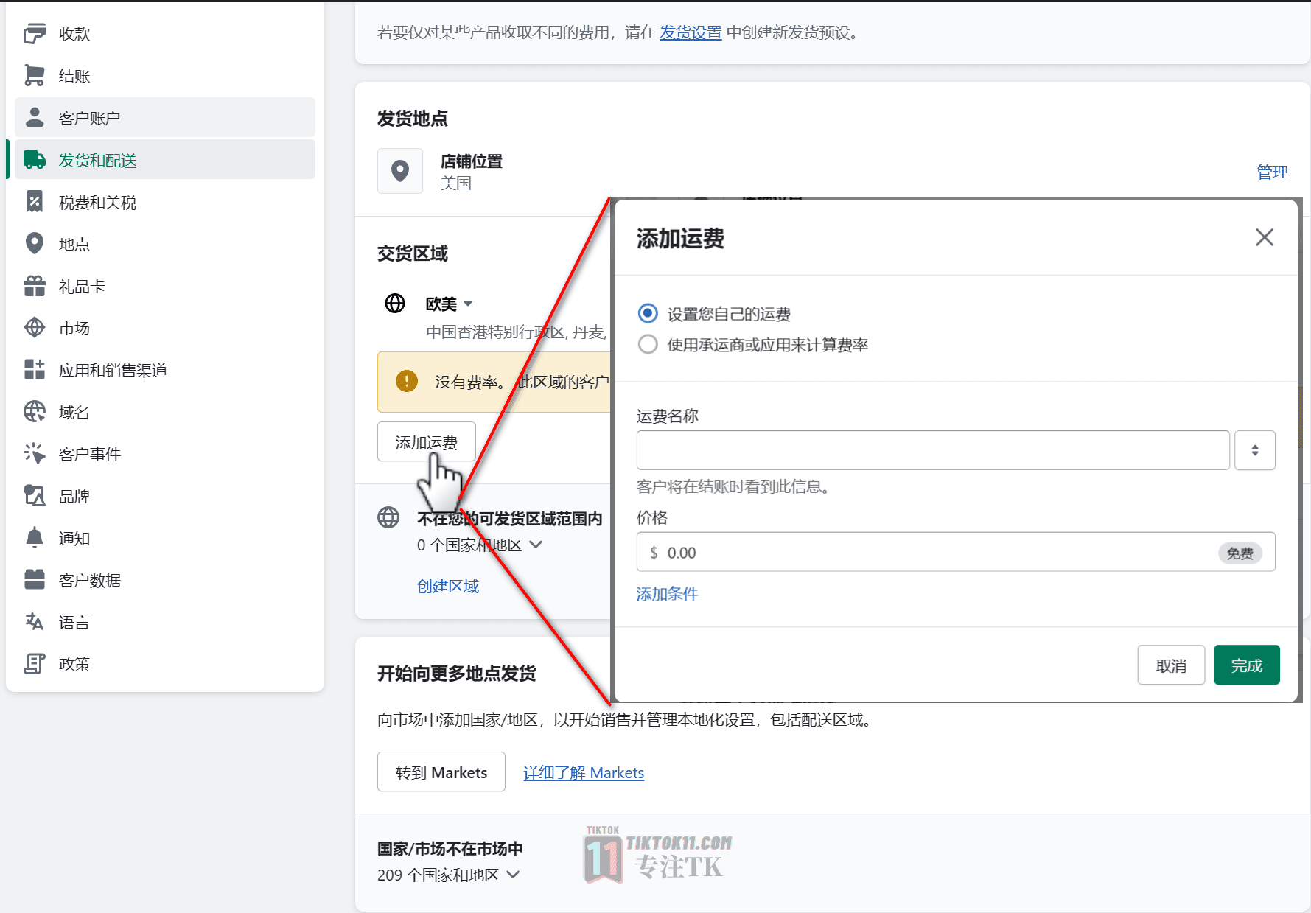The image size is (1311, 913).
Task: Open 礼品卡 settings page
Action: pos(165,286)
